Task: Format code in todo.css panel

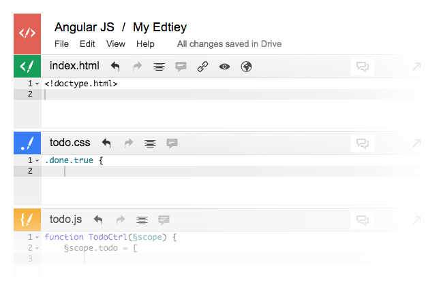Action: point(150,143)
